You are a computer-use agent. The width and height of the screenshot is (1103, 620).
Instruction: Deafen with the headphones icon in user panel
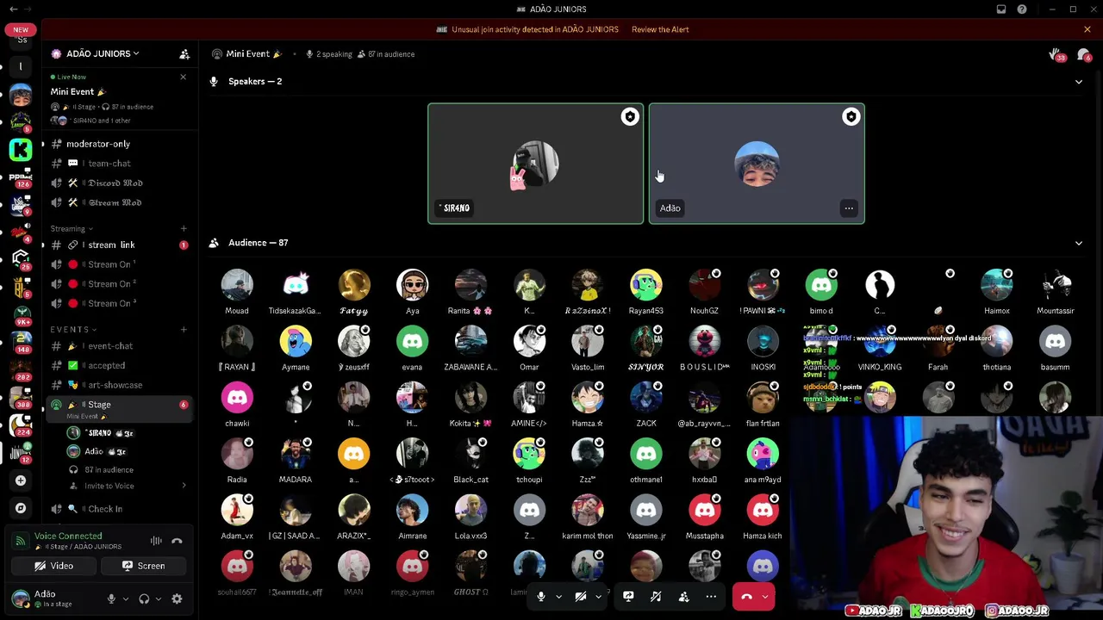click(144, 598)
